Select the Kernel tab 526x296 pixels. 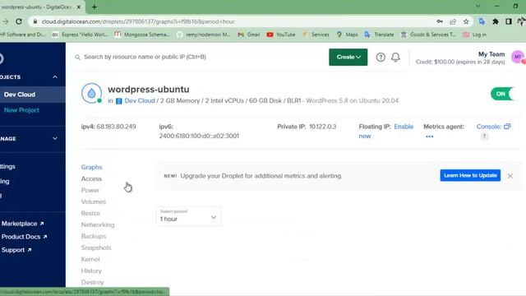tap(90, 259)
